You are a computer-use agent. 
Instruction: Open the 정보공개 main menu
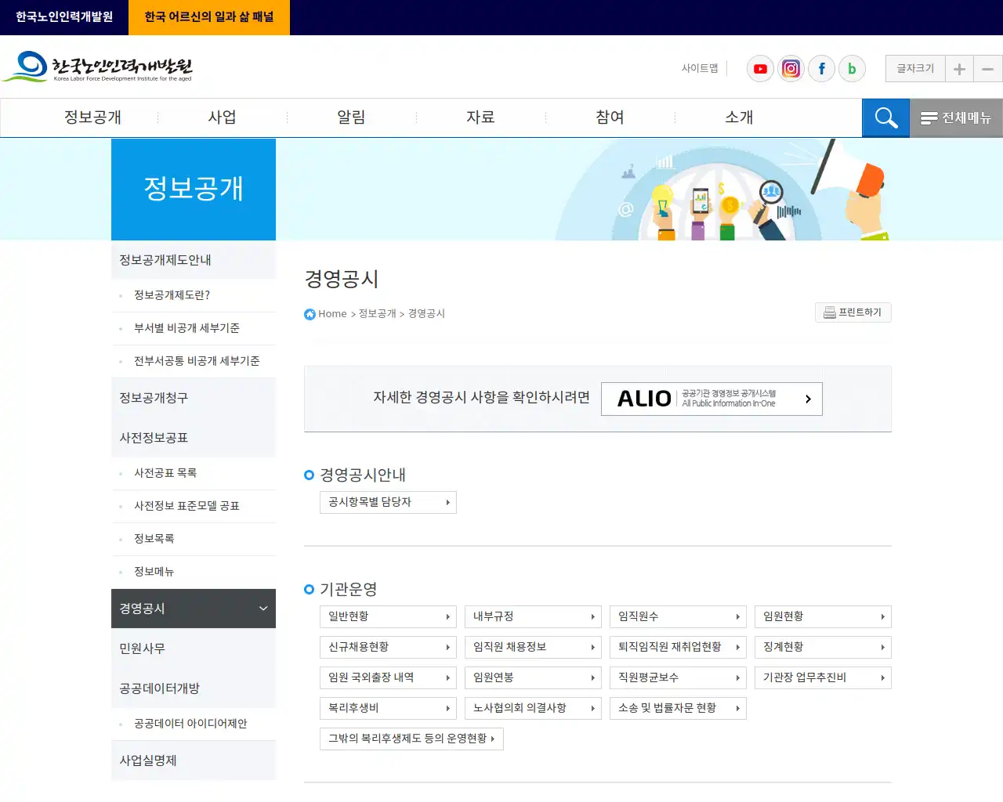click(92, 117)
